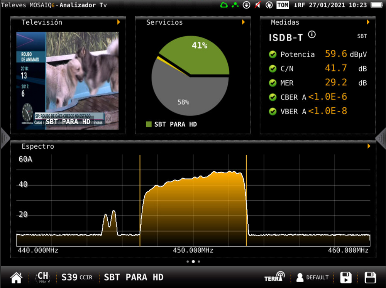Click the VBER green check status
Viewport: 386px width, 288px height.
(273, 111)
